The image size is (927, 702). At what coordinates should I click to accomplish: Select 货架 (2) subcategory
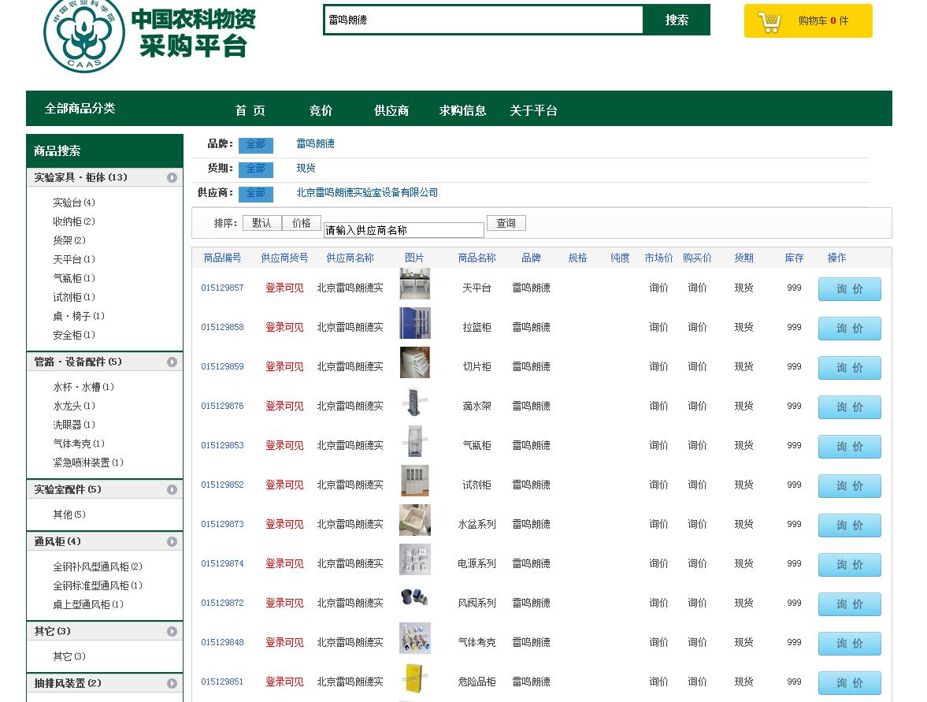click(69, 241)
